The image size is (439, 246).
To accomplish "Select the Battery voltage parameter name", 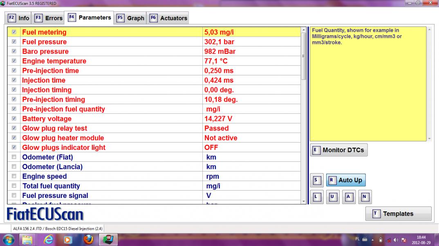I will (x=47, y=119).
